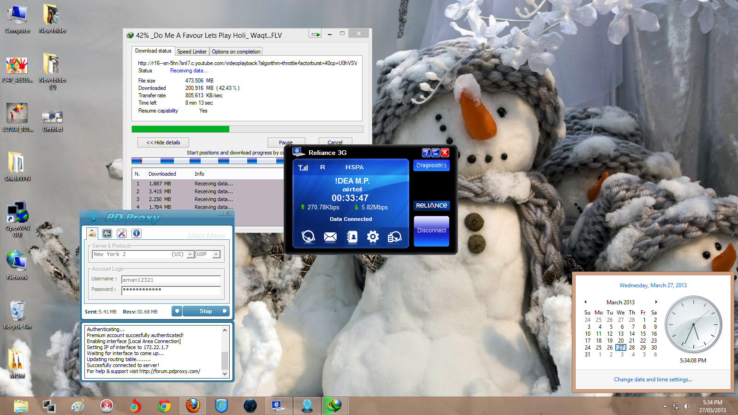Click the PD-Proxy password field

[171, 290]
